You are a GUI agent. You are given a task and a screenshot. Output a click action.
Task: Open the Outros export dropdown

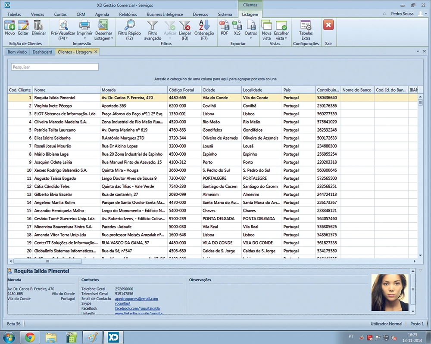coord(250,38)
